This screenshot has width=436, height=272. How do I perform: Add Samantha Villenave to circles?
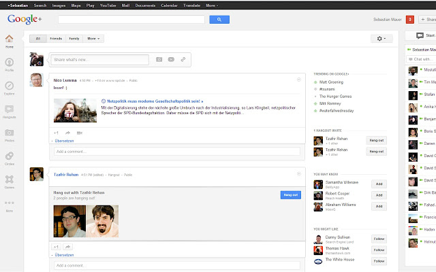point(379,184)
